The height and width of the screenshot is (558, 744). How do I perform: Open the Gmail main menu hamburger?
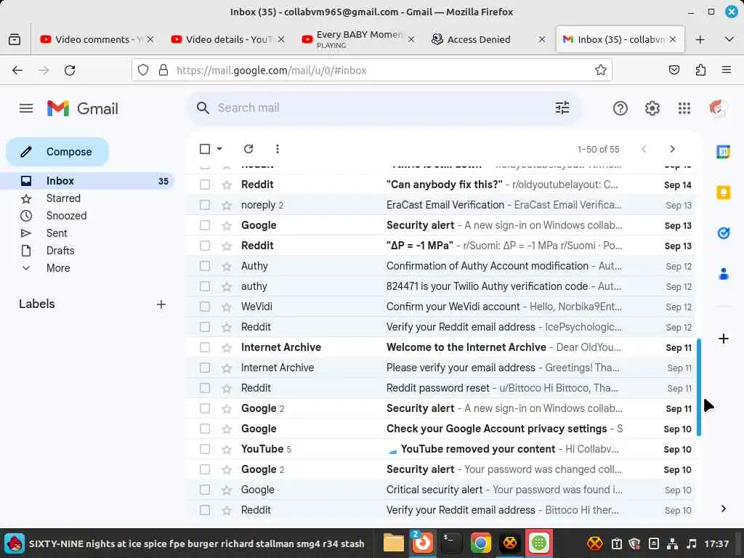click(26, 108)
